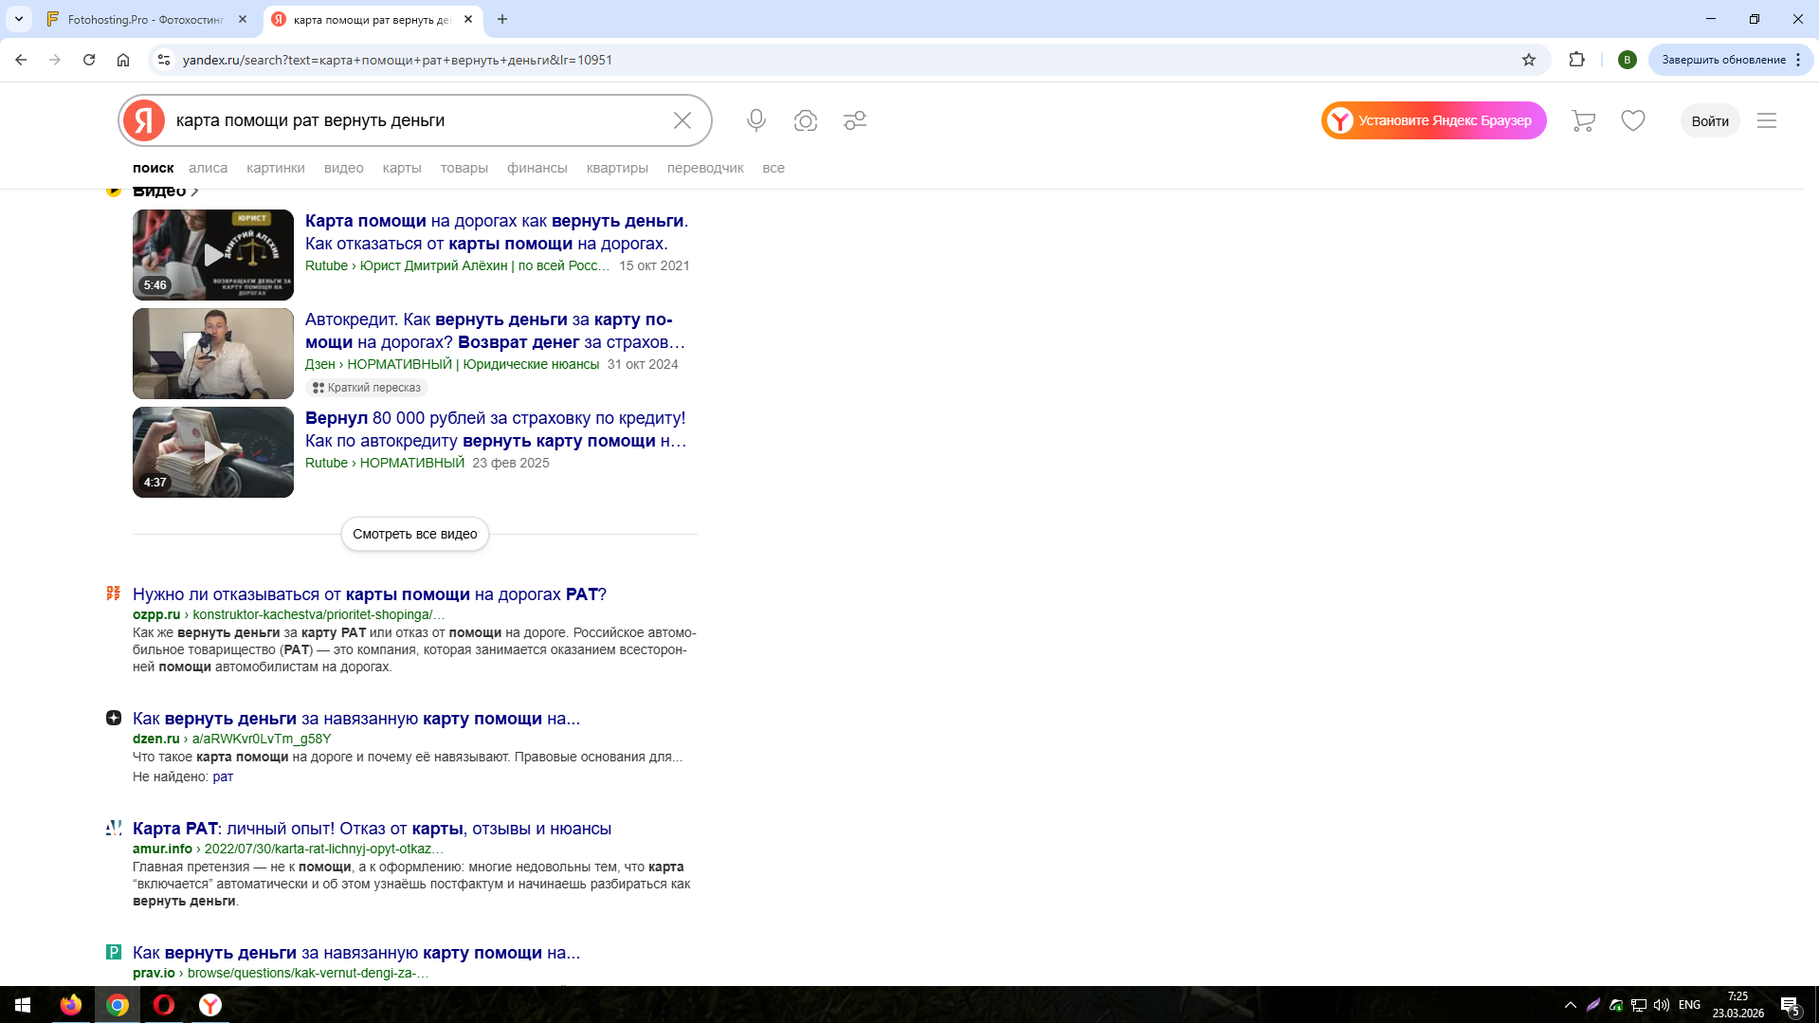
Task: Click the Войти sign-in button
Action: click(x=1710, y=120)
